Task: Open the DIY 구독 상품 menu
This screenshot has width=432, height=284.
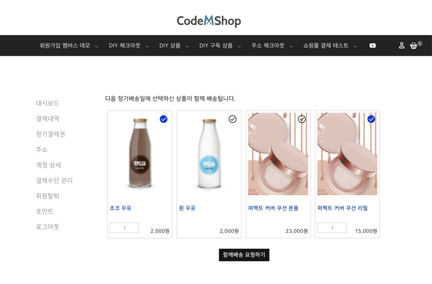Action: click(216, 45)
